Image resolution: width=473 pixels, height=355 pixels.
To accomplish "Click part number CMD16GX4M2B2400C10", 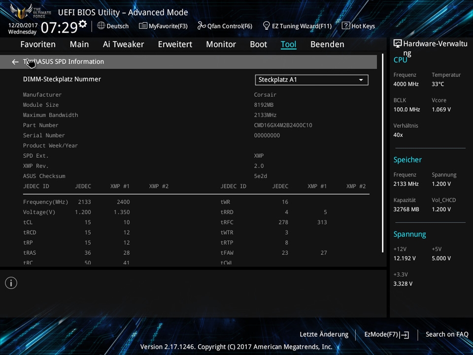I will (x=283, y=125).
